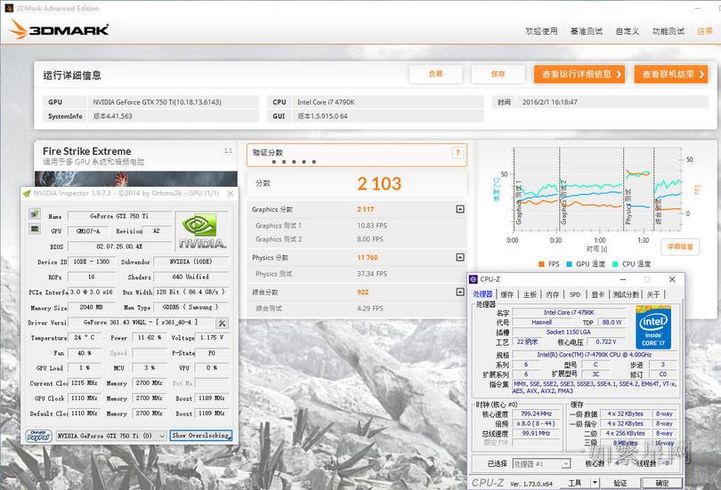Image resolution: width=721 pixels, height=490 pixels.
Task: Click the Graphics 测试 1 value 10.83 FPS
Action: (372, 226)
